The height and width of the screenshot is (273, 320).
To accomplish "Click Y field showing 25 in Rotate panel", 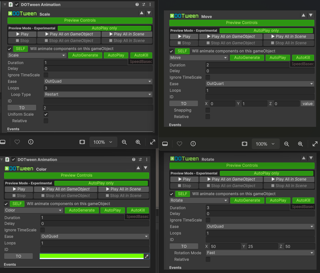I will click(262, 246).
